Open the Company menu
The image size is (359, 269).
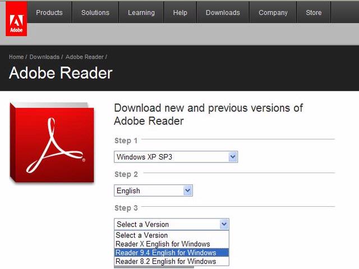[273, 12]
